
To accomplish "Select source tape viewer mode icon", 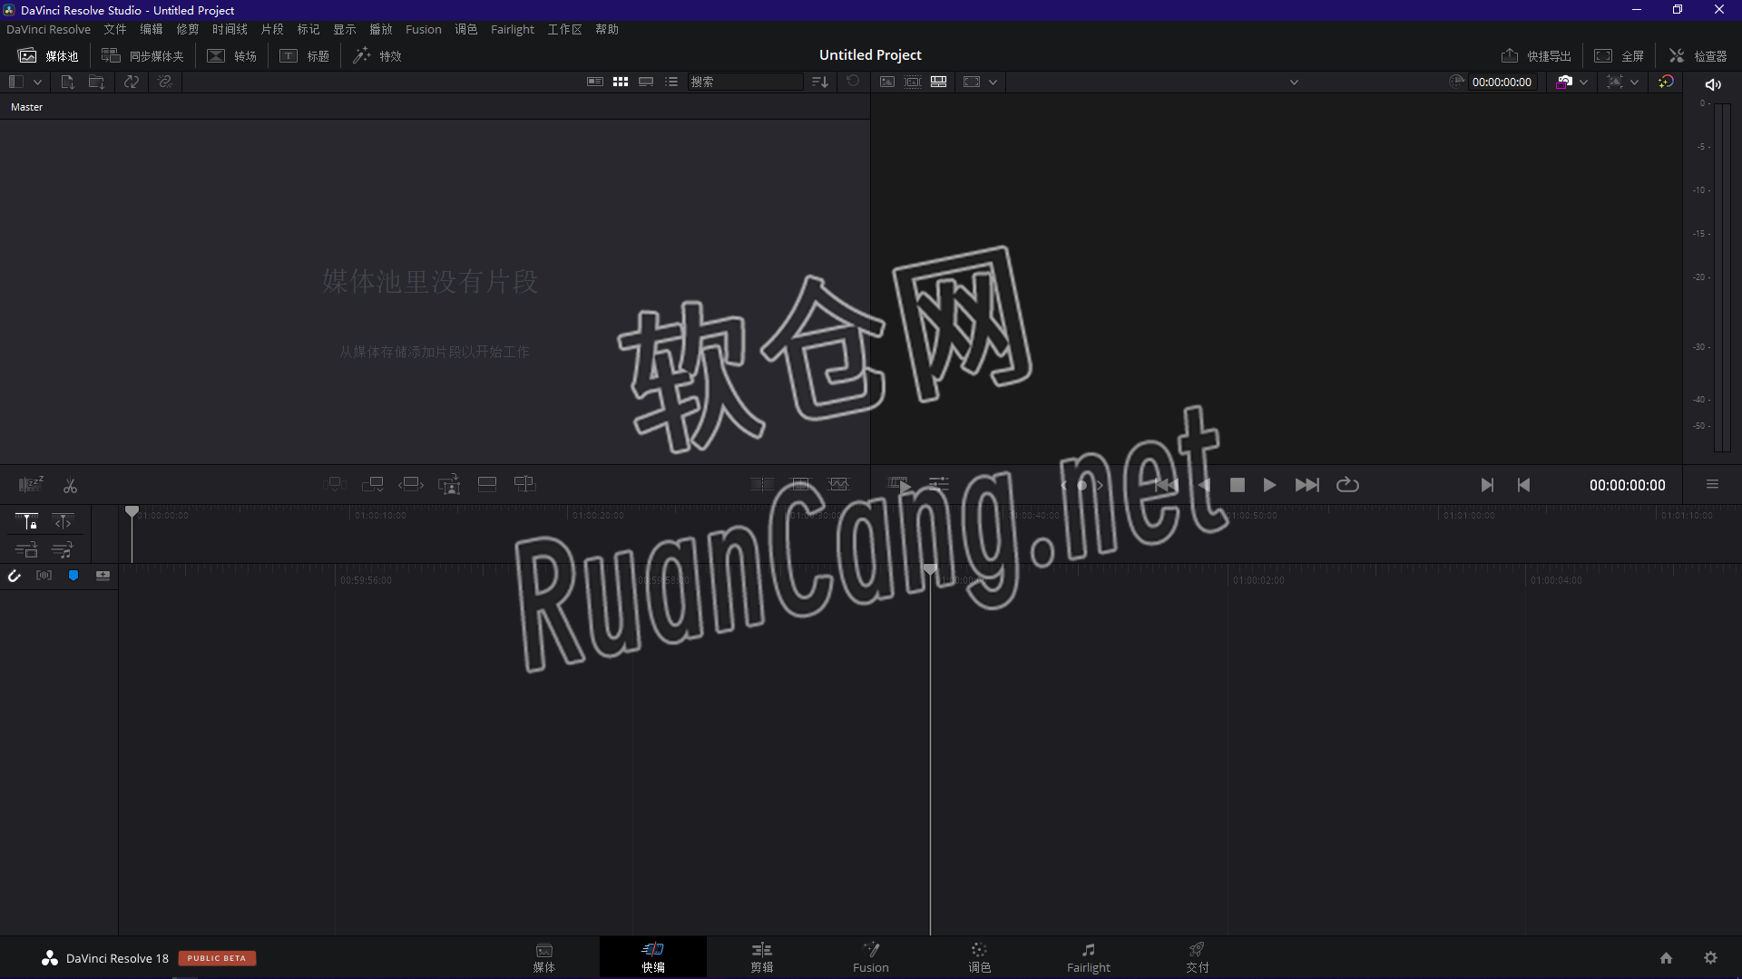I will (x=913, y=82).
